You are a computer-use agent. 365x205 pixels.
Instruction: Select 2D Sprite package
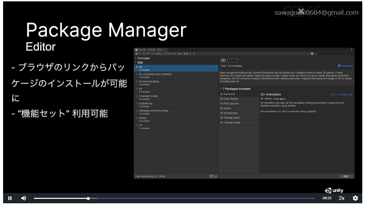pyautogui.click(x=239, y=108)
